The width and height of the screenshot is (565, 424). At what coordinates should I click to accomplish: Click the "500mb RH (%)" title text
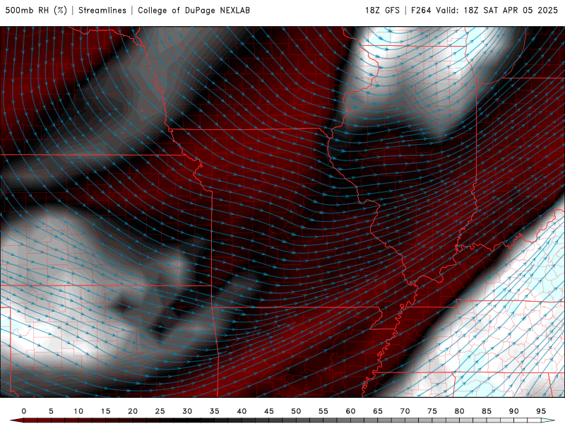coord(36,11)
